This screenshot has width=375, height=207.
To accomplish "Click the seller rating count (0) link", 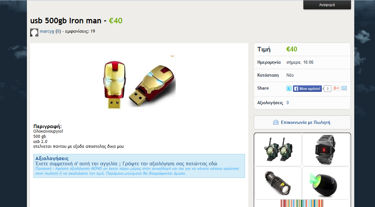I will (58, 31).
